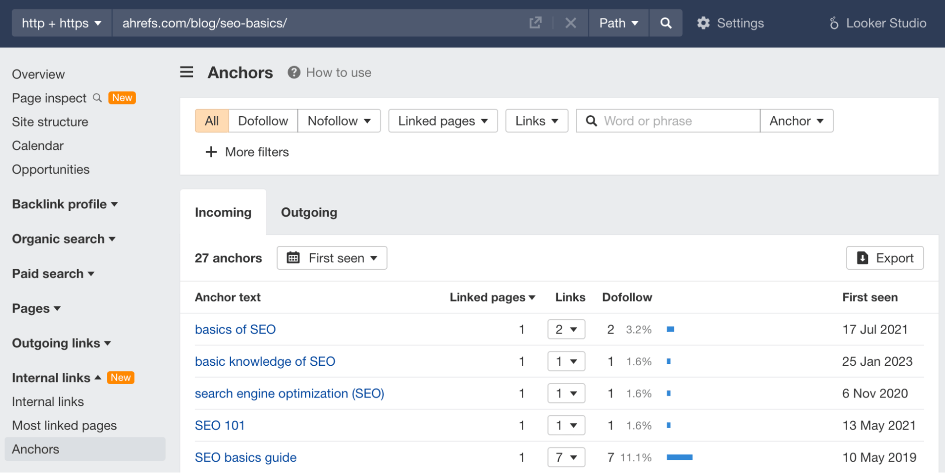Click the How to use help icon
This screenshot has width=945, height=473.
click(294, 73)
